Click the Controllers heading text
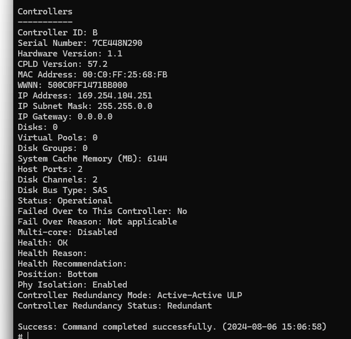This screenshot has width=351, height=339. 45,12
